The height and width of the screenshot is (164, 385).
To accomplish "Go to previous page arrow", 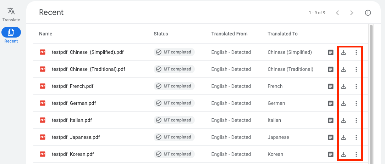I will coord(337,13).
